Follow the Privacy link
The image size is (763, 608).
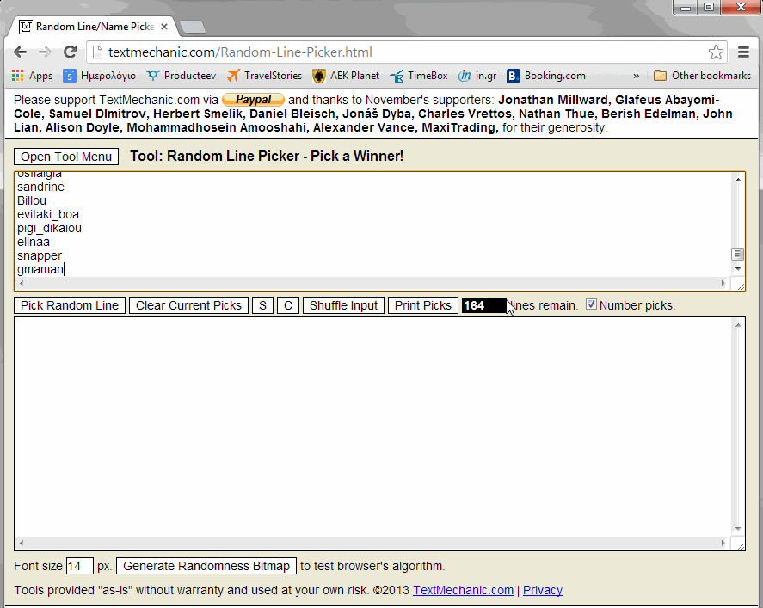542,590
